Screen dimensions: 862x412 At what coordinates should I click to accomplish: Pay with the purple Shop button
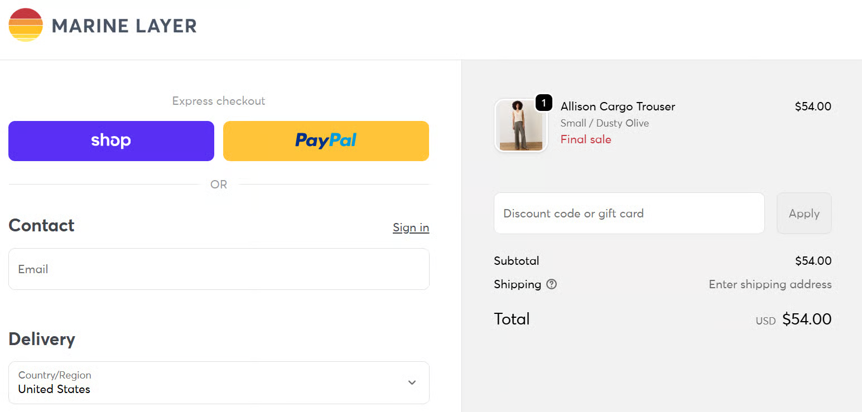pyautogui.click(x=111, y=141)
